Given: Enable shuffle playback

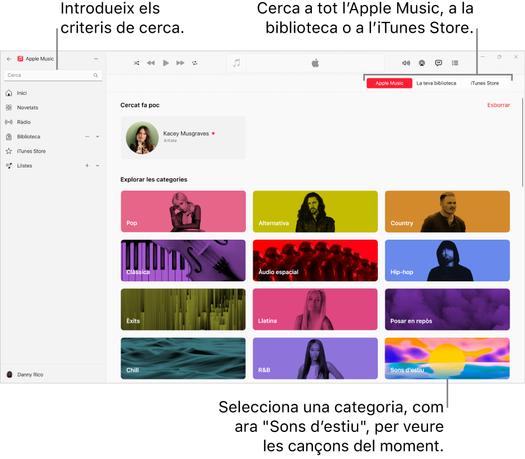Looking at the screenshot, I should 136,63.
